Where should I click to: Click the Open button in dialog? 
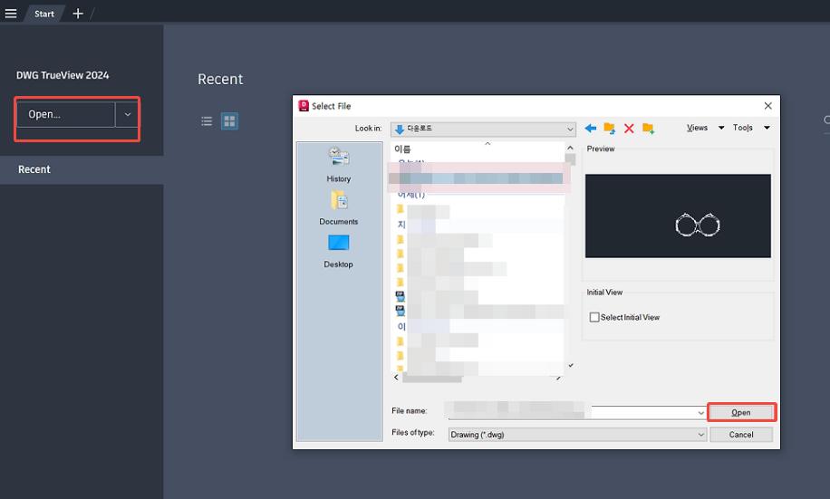pyautogui.click(x=741, y=412)
